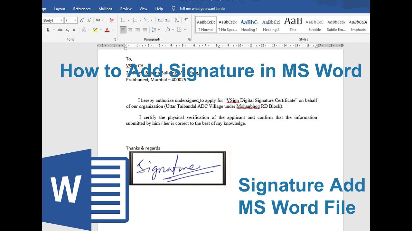Sort text A to Z
Viewport: 412px width, 231px height.
click(x=177, y=20)
